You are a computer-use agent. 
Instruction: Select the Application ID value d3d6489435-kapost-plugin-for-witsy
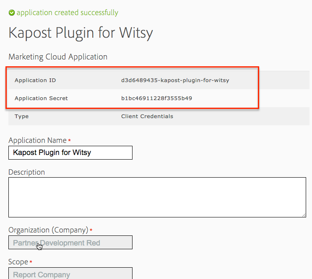point(175,80)
